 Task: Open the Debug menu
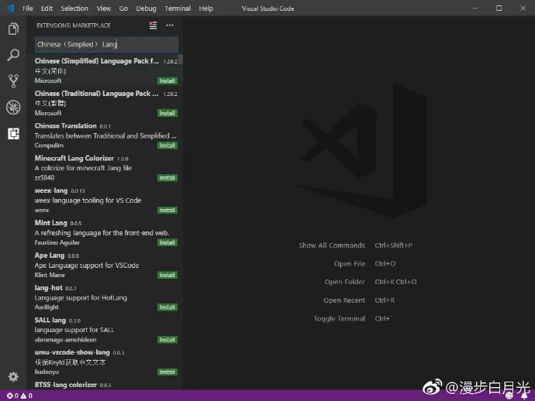(146, 9)
